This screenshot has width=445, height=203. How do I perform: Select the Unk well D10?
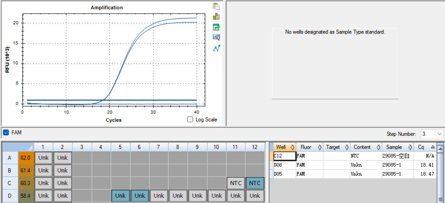(x=216, y=196)
